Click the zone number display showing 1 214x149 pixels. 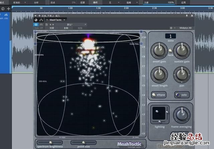coord(171,36)
